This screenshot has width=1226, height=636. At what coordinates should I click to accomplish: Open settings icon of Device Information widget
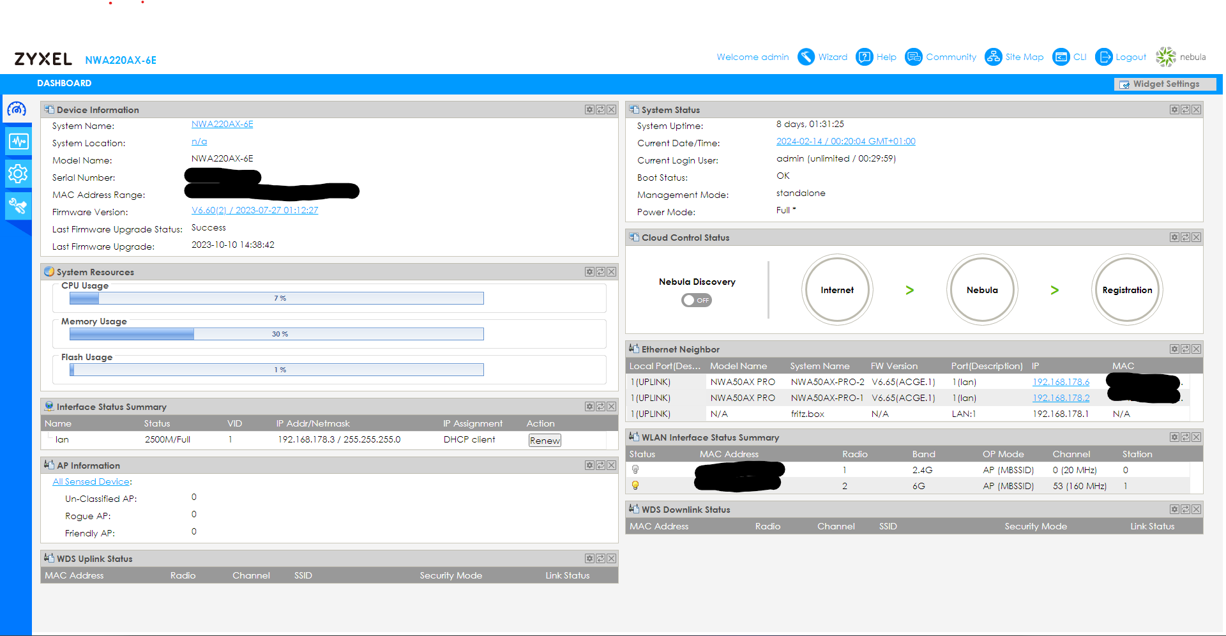[589, 110]
